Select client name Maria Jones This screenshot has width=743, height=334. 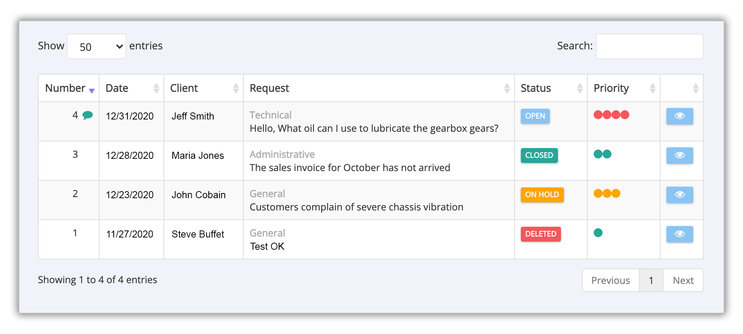point(198,155)
